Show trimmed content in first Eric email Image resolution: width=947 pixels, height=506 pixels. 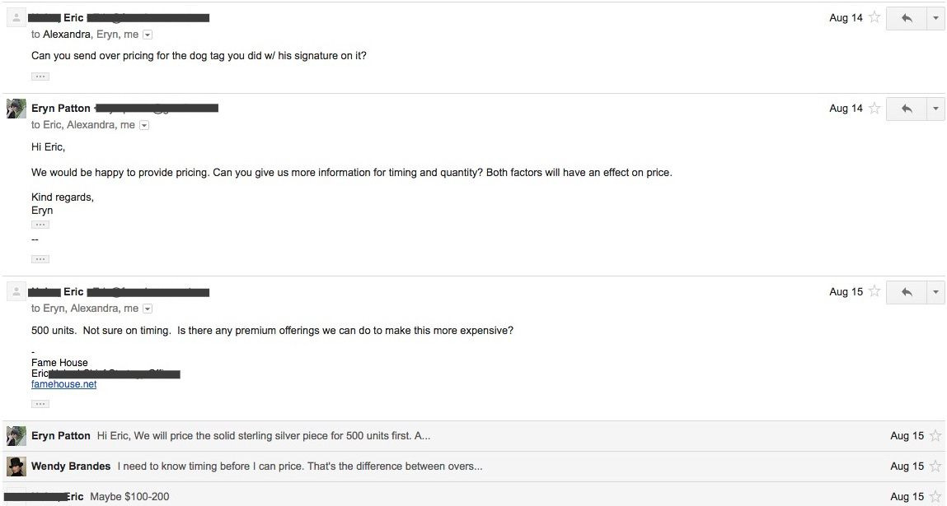coord(40,77)
